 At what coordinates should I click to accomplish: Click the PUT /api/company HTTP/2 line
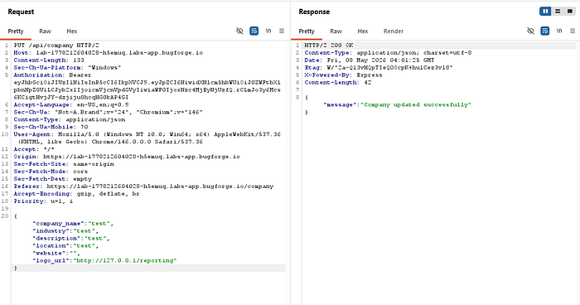56,45
